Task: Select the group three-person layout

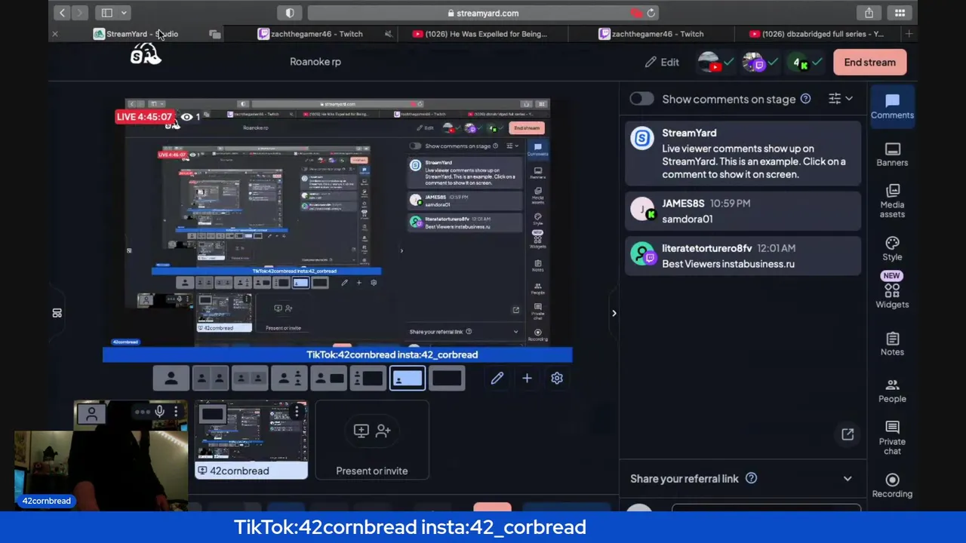Action: click(x=289, y=379)
